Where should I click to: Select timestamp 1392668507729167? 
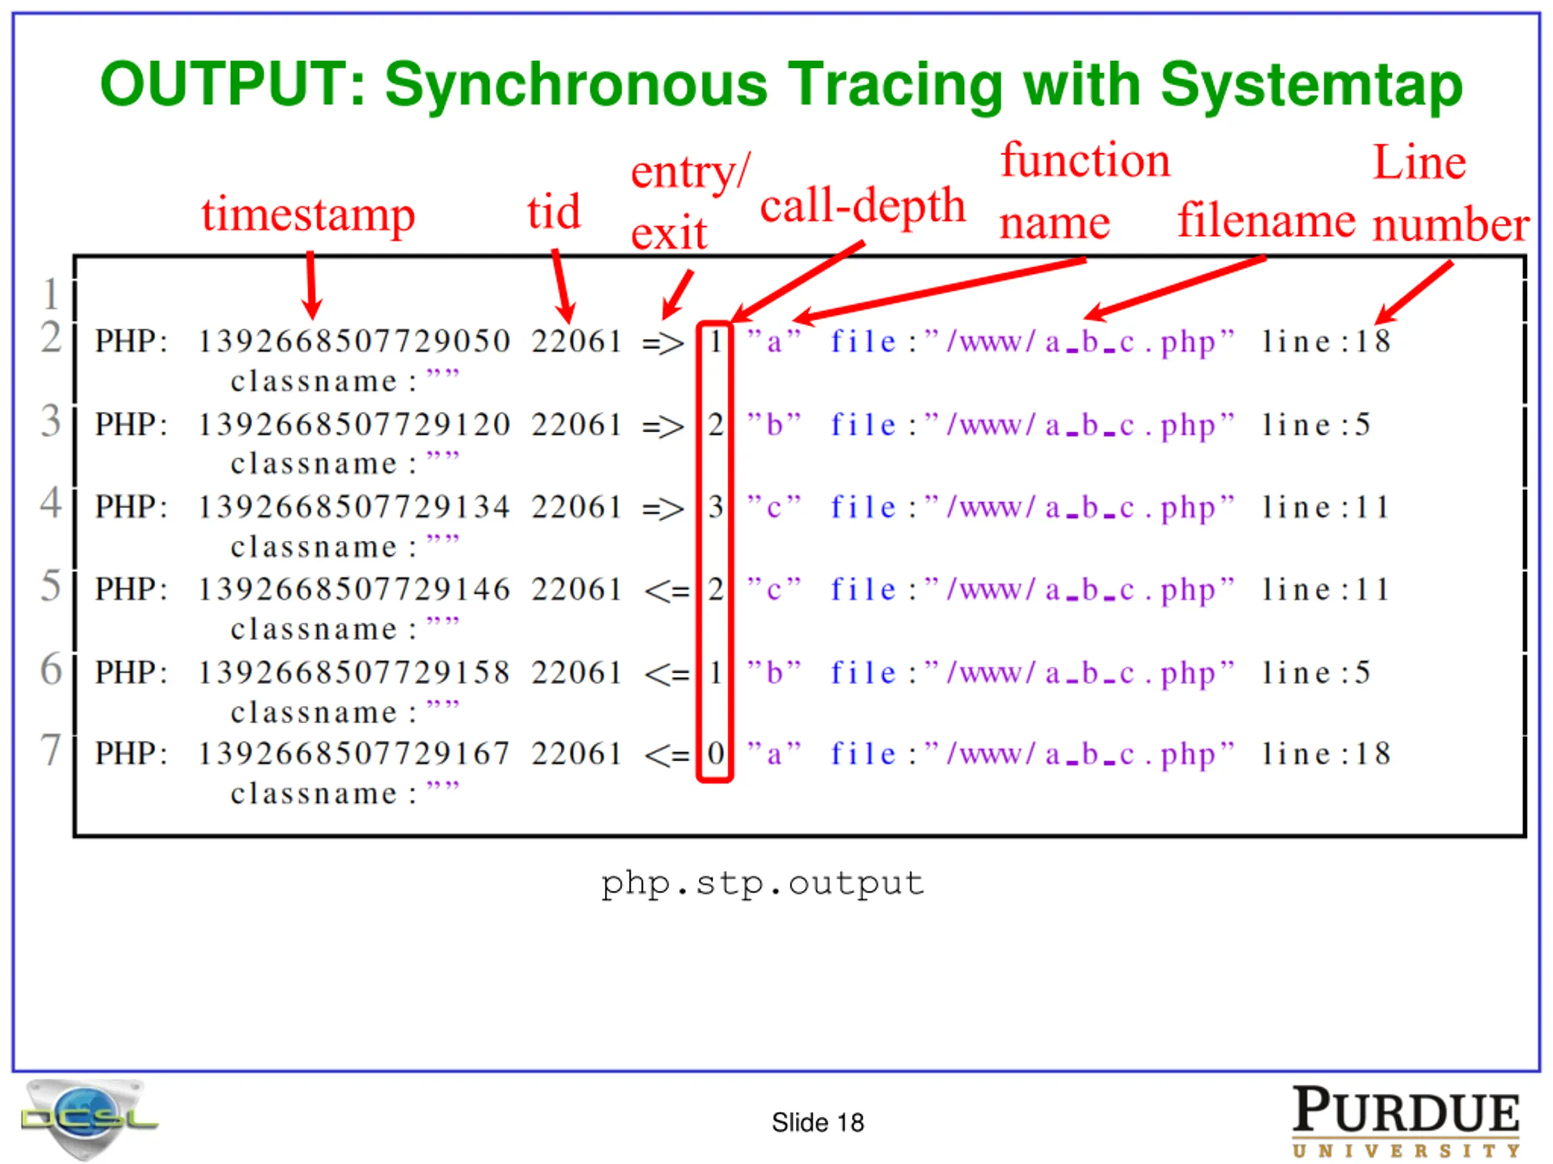354,754
